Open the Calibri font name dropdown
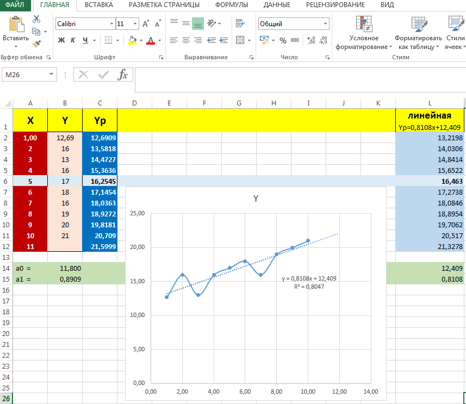 [112, 23]
